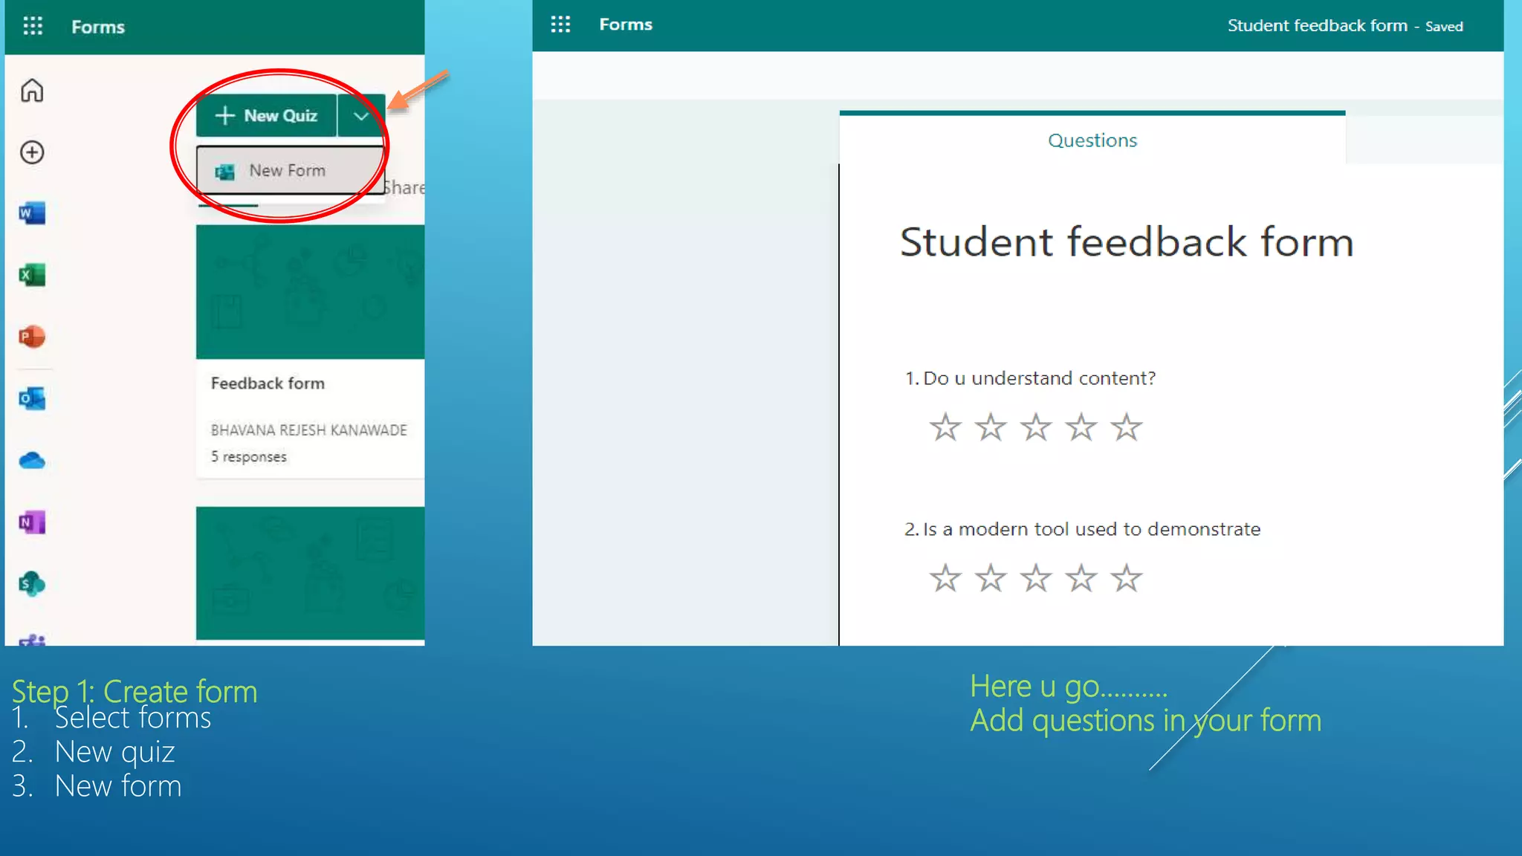Switch to the Questions tab
Viewport: 1522px width, 856px height.
pos(1092,140)
